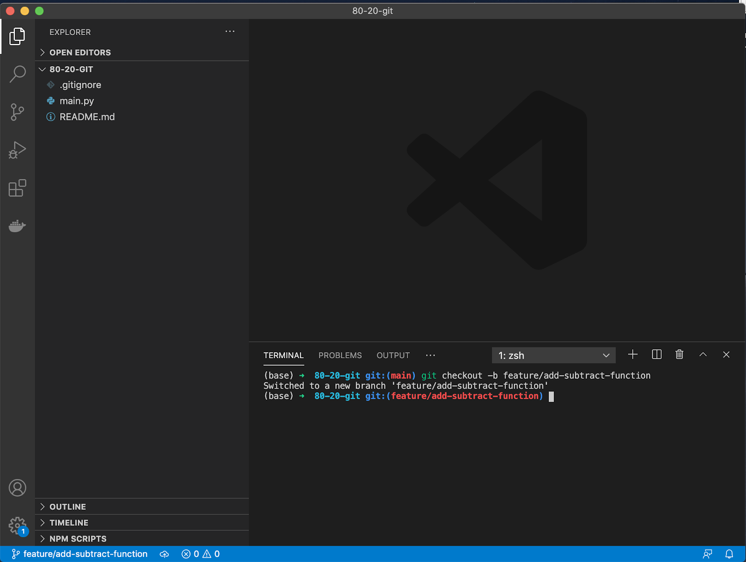
Task: Open the Search view in activity bar
Action: 17,74
